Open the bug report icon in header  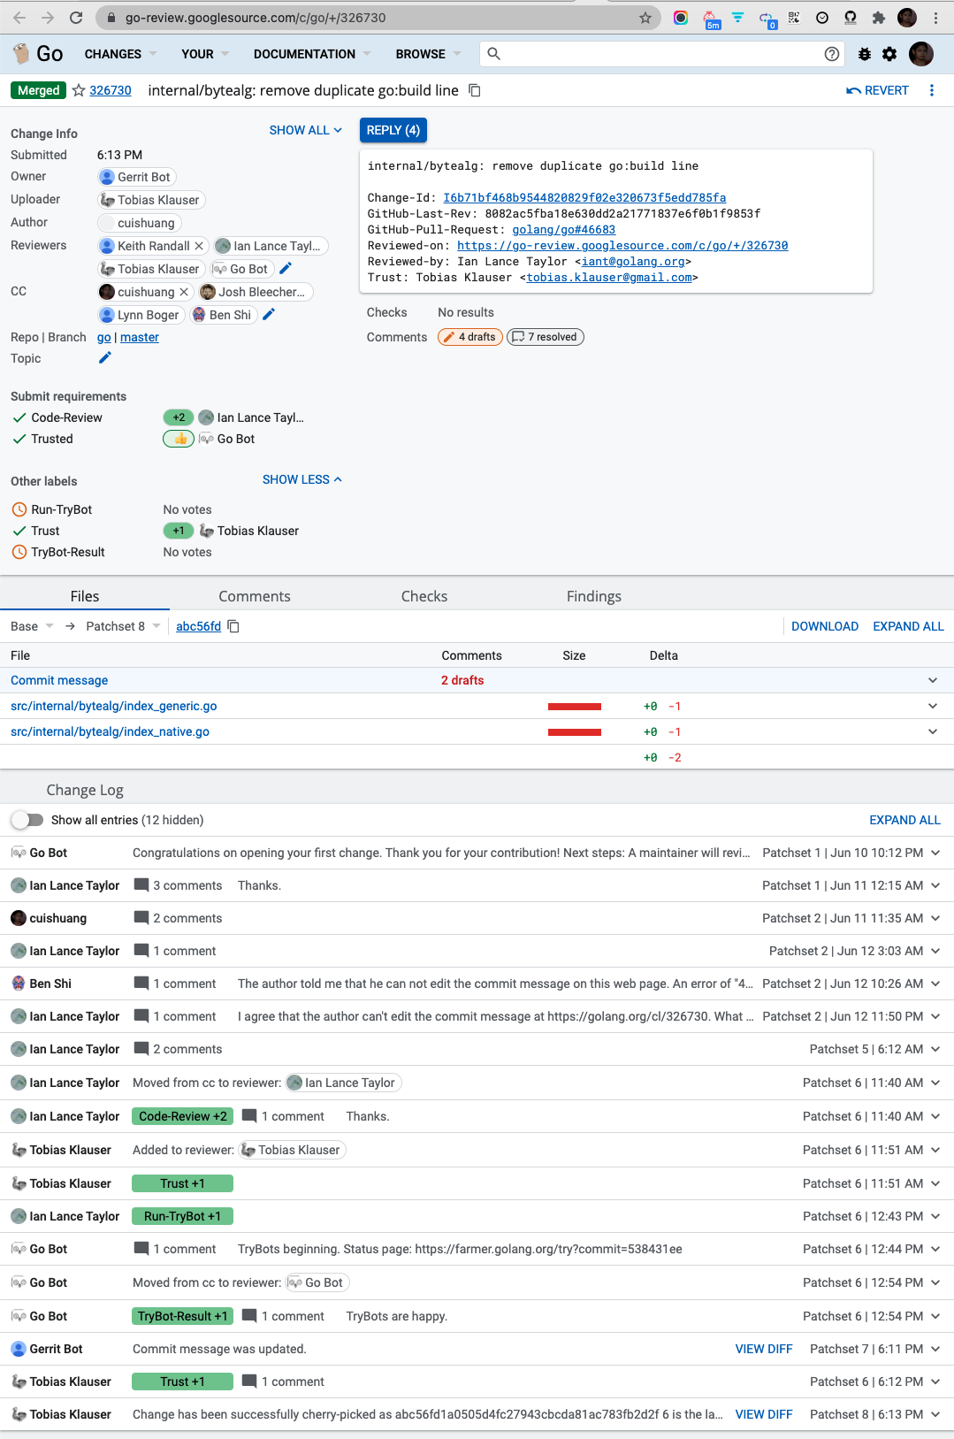point(865,54)
